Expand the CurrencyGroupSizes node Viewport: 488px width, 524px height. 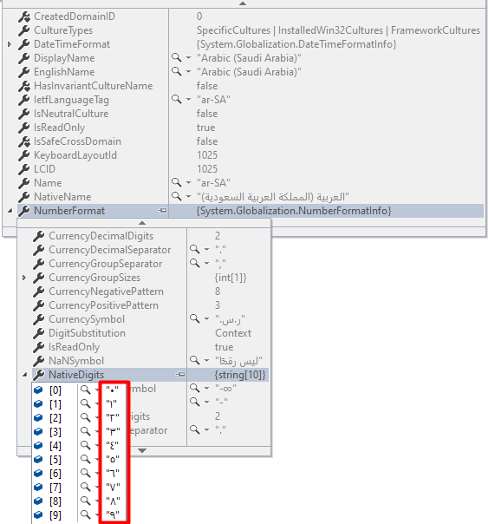[24, 278]
